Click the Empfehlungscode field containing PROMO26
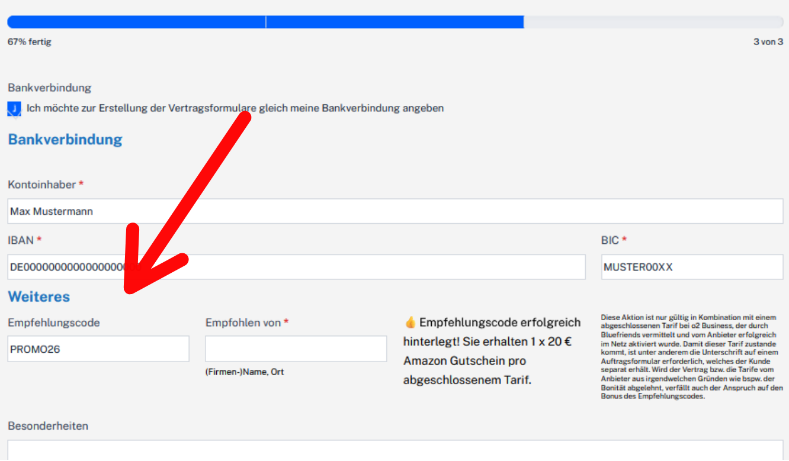Screen dimensions: 789x461 coord(98,349)
